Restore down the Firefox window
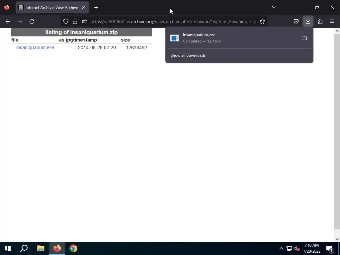Image resolution: width=340 pixels, height=255 pixels. pyautogui.click(x=317, y=7)
